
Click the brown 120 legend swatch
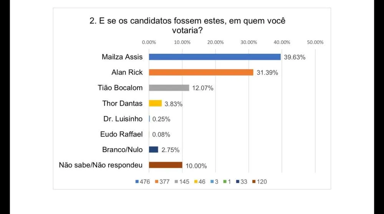(254, 182)
